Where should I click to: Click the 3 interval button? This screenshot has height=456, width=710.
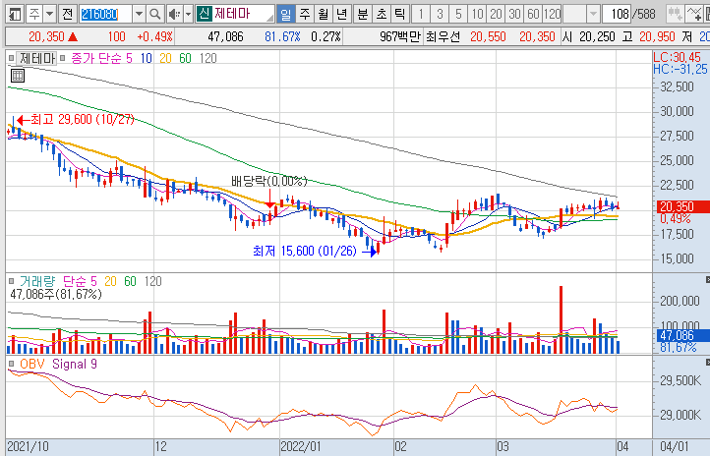[440, 15]
